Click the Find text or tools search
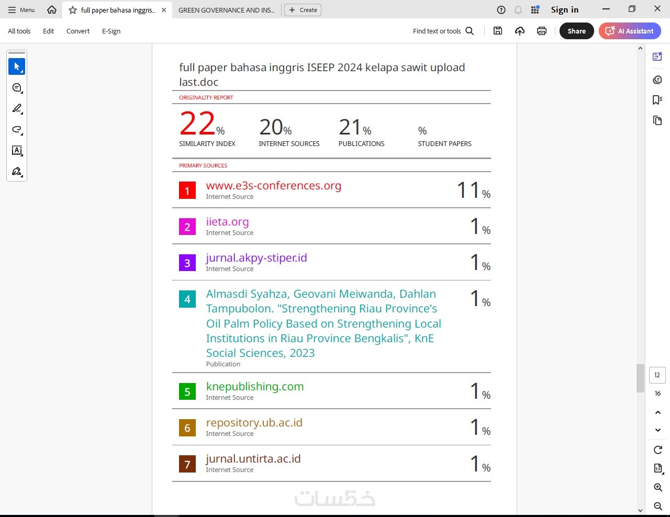Viewport: 670px width, 517px height. pyautogui.click(x=443, y=31)
